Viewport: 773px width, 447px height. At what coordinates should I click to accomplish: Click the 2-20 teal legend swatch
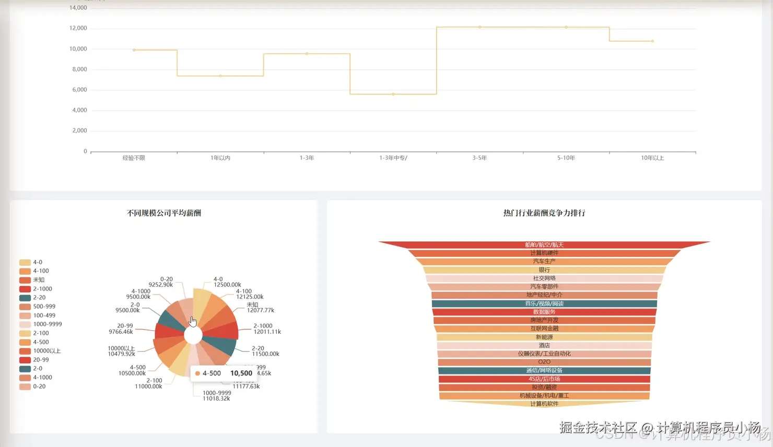[24, 297]
